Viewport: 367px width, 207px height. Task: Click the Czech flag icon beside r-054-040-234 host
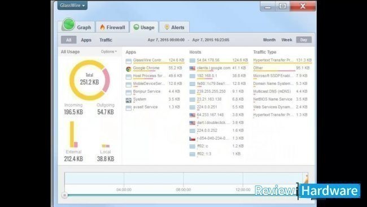click(x=192, y=139)
